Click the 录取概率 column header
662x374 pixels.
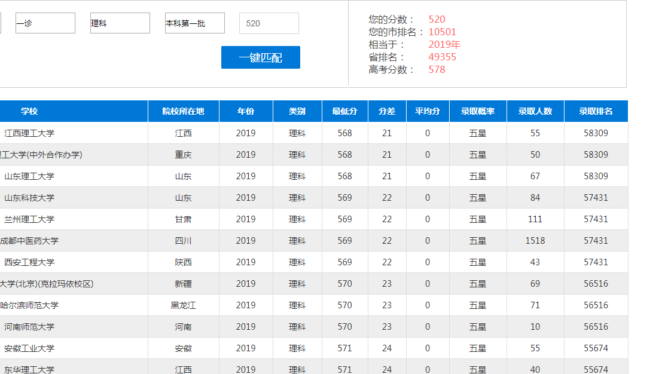tap(478, 111)
